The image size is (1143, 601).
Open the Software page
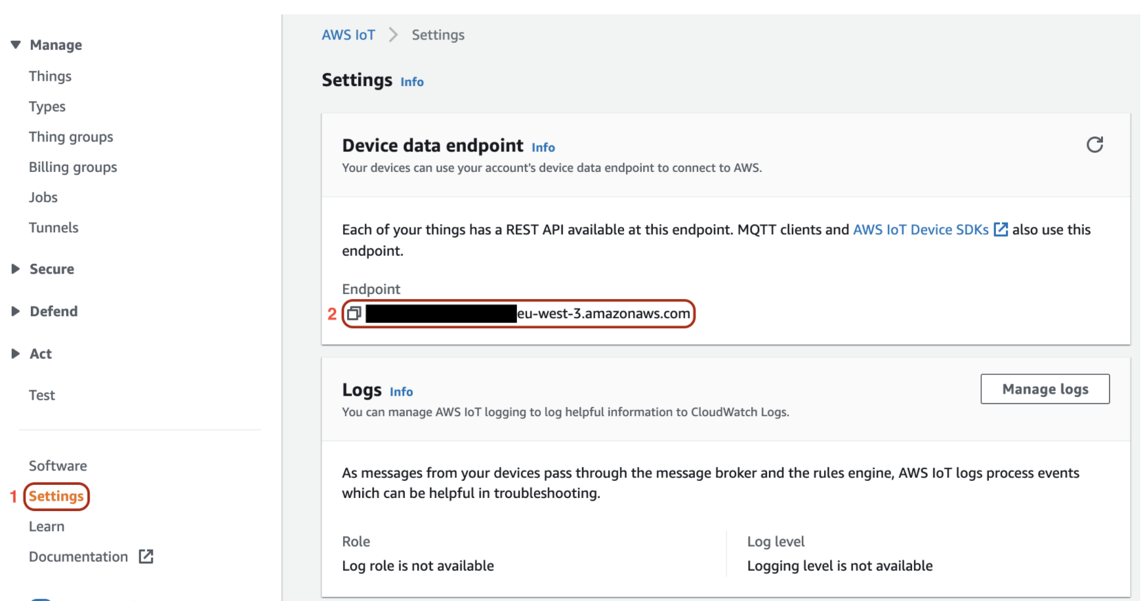pyautogui.click(x=58, y=466)
